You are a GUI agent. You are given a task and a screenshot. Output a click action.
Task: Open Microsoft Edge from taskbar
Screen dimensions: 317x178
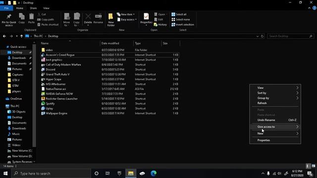(x=154, y=174)
